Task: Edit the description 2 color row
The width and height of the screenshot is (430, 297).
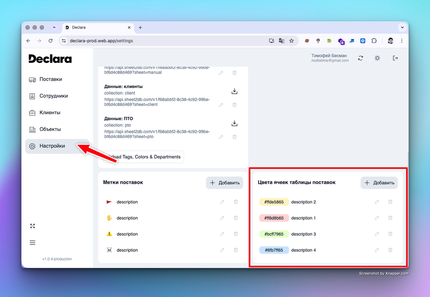Action: [x=377, y=202]
